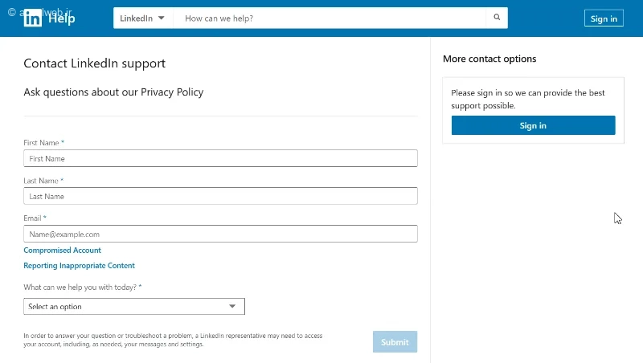Focus the First Name field

(x=220, y=158)
